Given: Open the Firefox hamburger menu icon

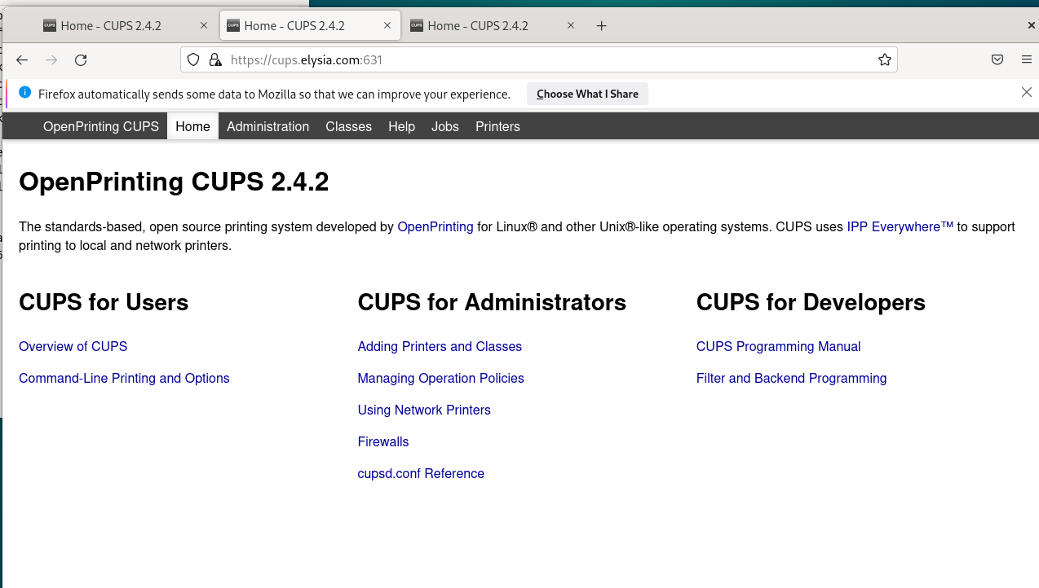Looking at the screenshot, I should 1027,59.
